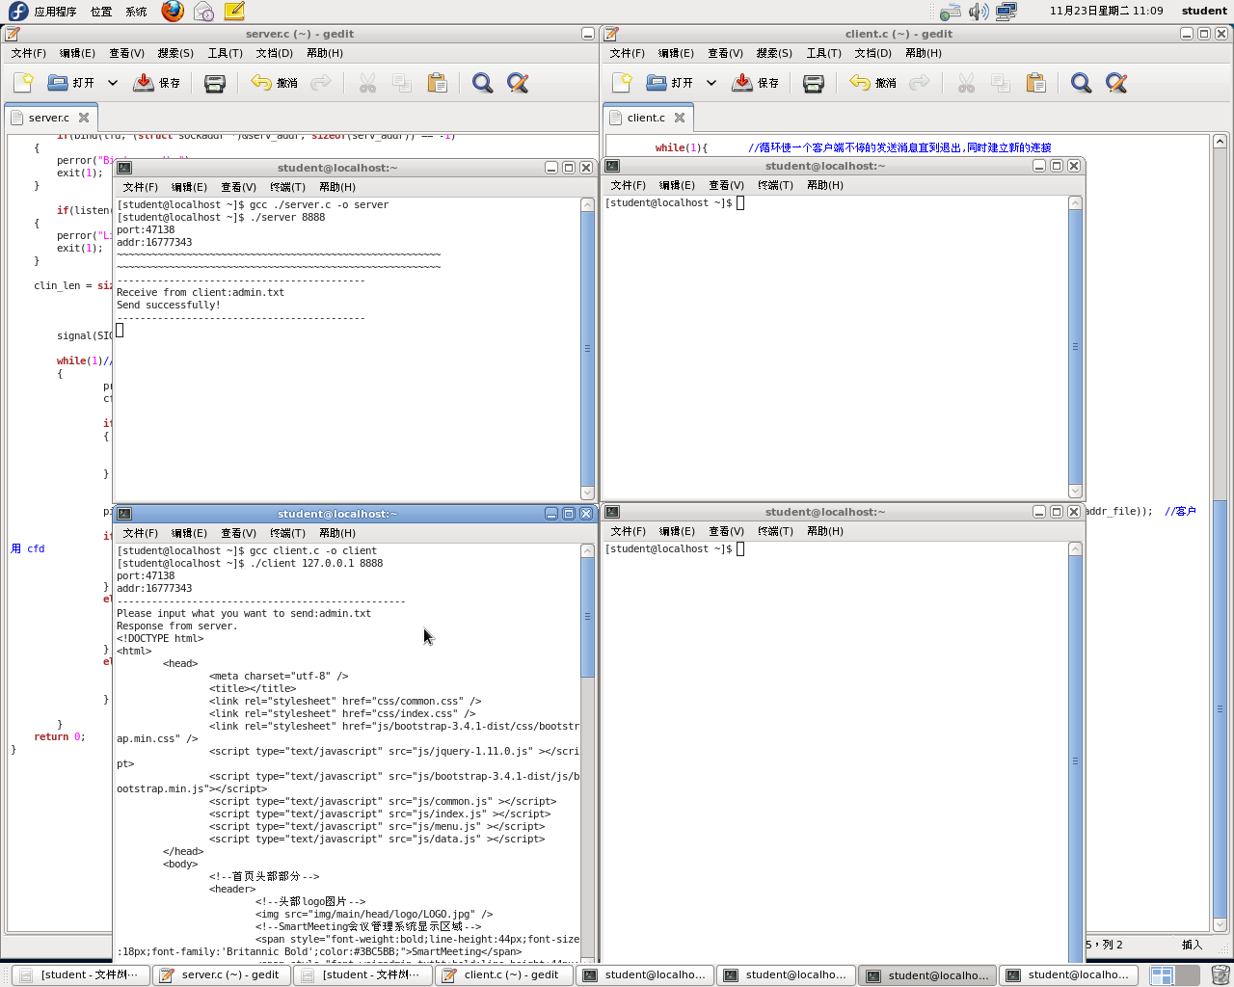
Task: Expand the recent files arrow in server.c gedit
Action: (x=113, y=83)
